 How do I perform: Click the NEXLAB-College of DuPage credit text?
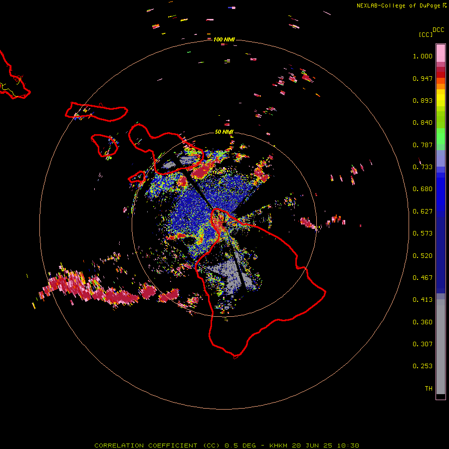click(399, 5)
